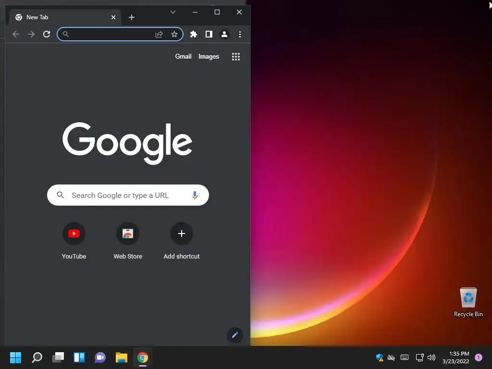This screenshot has height=369, width=492.
Task: Expand the tab search chevron
Action: 173,12
